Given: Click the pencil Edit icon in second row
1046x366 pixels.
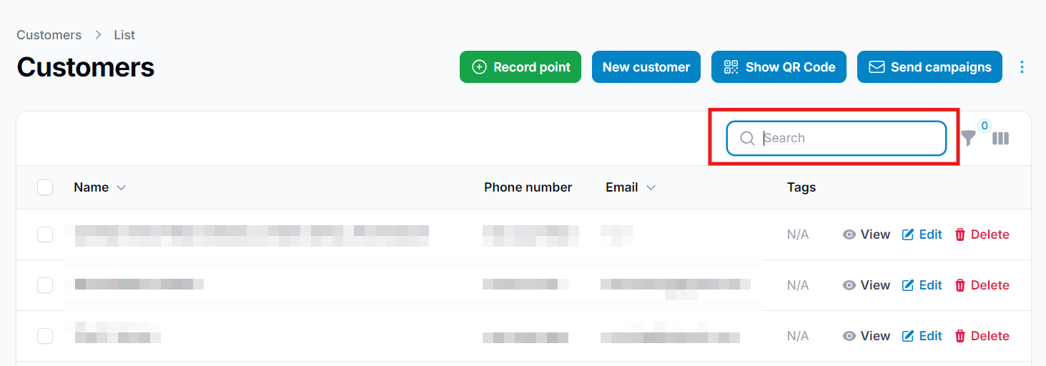Looking at the screenshot, I should point(908,285).
